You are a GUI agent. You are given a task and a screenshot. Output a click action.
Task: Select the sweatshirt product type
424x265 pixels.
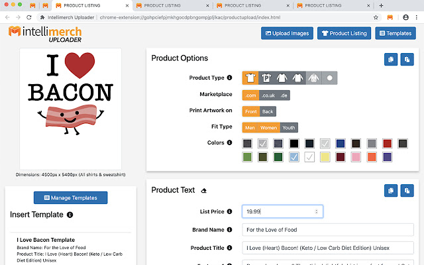[297, 78]
